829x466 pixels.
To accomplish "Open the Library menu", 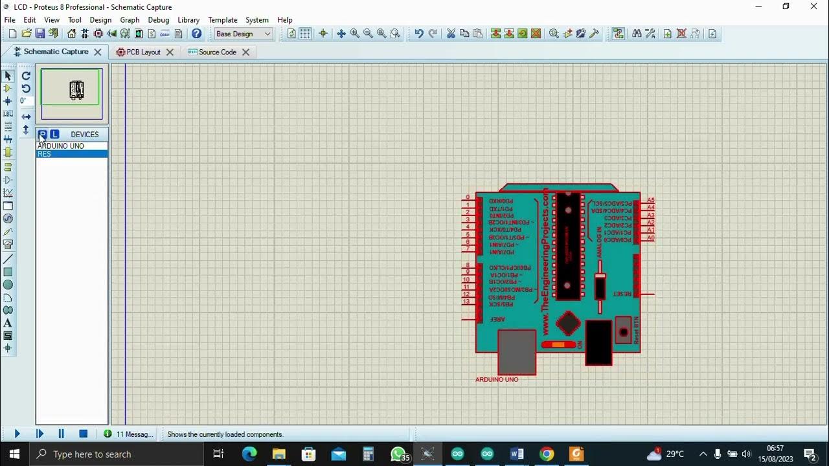I will [x=188, y=20].
